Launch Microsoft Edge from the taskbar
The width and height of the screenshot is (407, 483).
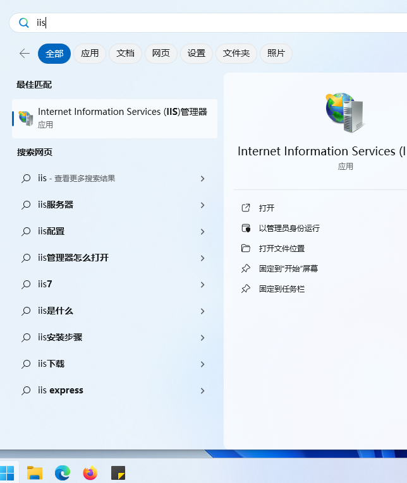point(63,473)
